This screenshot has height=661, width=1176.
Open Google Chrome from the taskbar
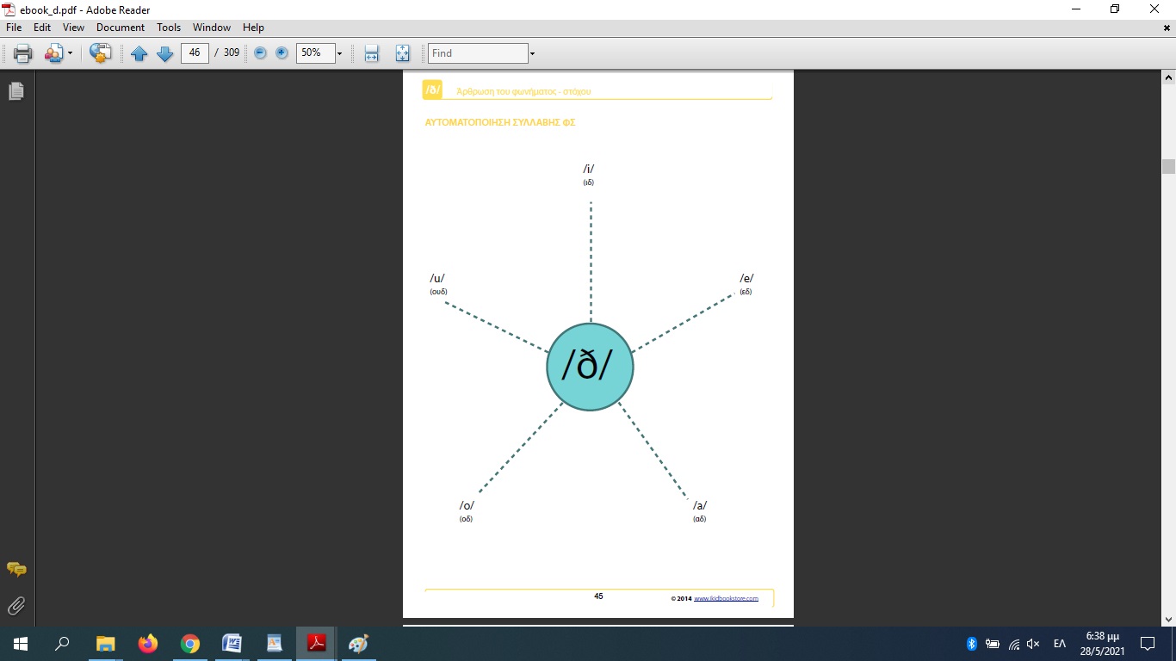click(189, 644)
